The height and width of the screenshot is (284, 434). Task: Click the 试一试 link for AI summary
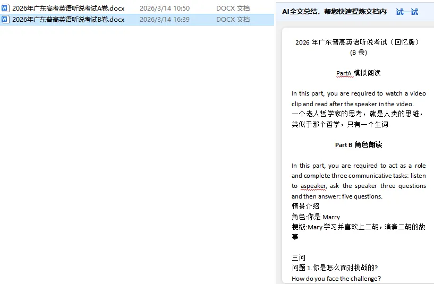[407, 12]
